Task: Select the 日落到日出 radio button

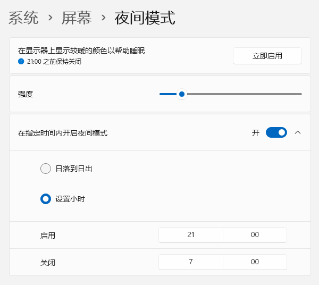Action: click(x=46, y=169)
